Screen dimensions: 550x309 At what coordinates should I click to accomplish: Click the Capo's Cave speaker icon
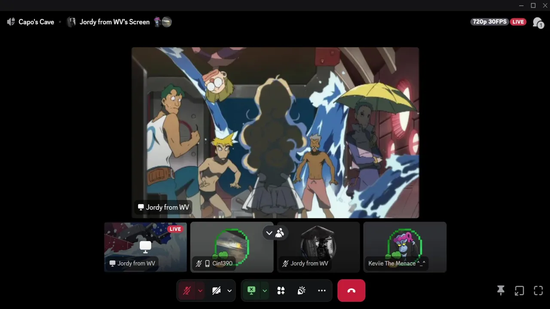tap(11, 22)
